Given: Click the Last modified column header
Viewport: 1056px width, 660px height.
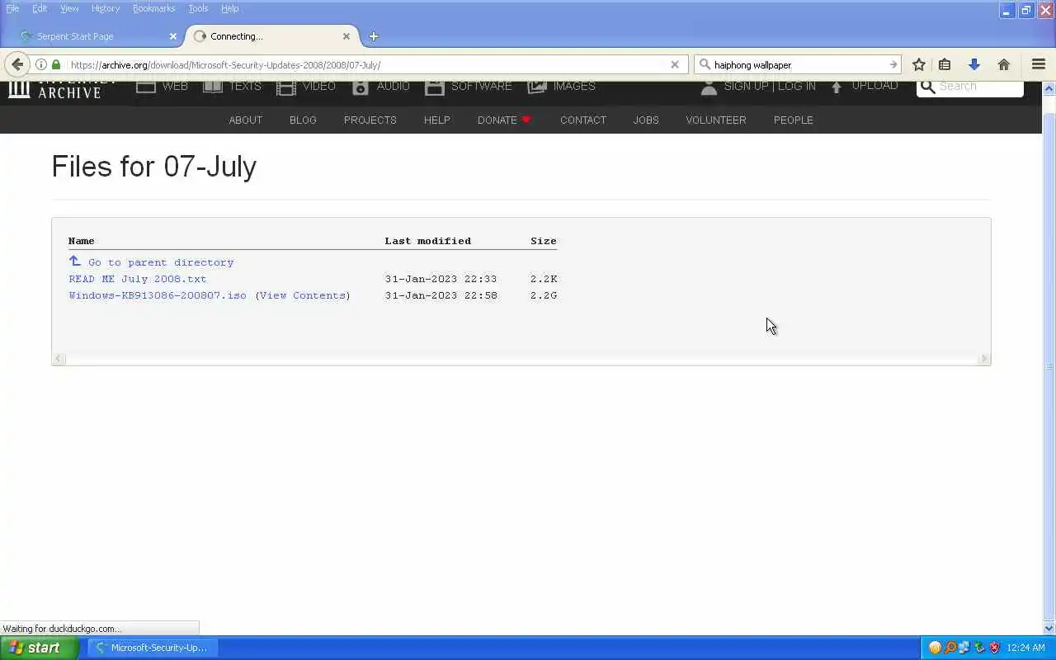Looking at the screenshot, I should point(427,241).
